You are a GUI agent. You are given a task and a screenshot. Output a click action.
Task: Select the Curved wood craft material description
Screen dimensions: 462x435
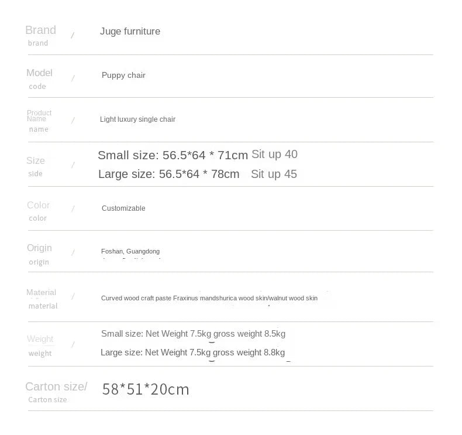tap(209, 298)
